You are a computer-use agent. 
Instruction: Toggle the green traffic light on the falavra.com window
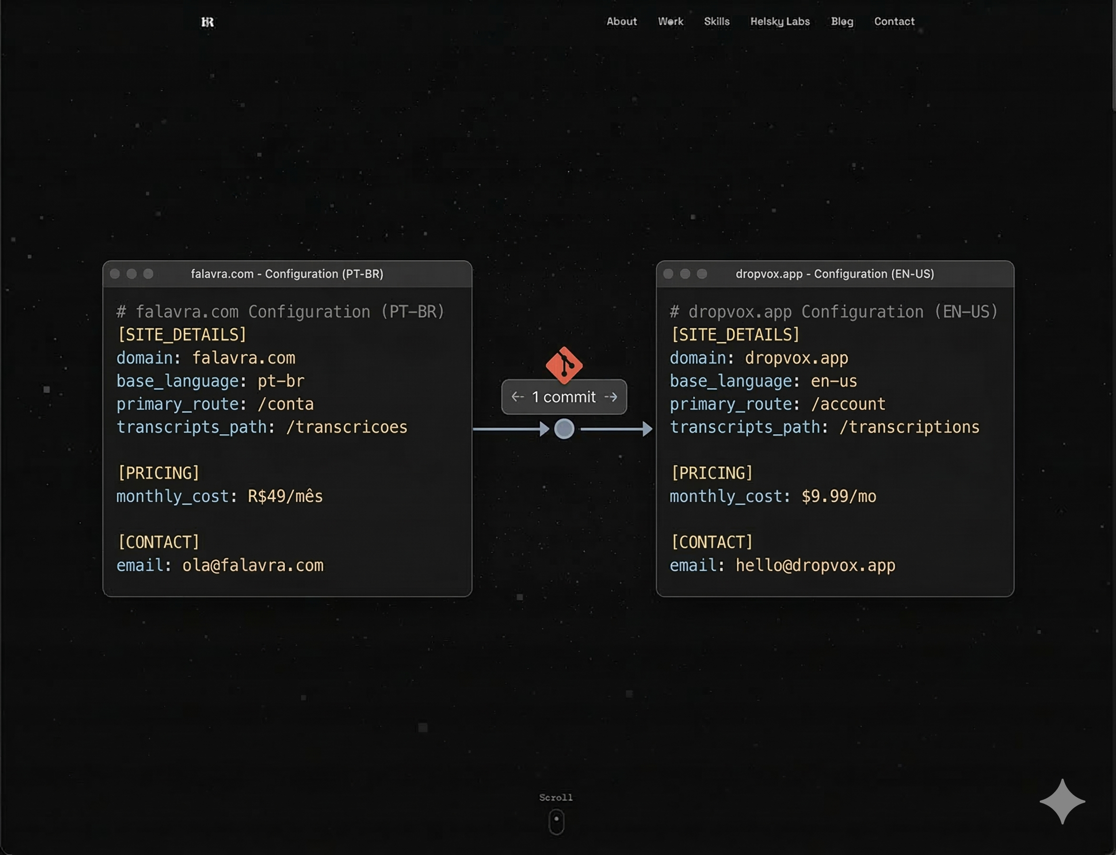tap(148, 274)
